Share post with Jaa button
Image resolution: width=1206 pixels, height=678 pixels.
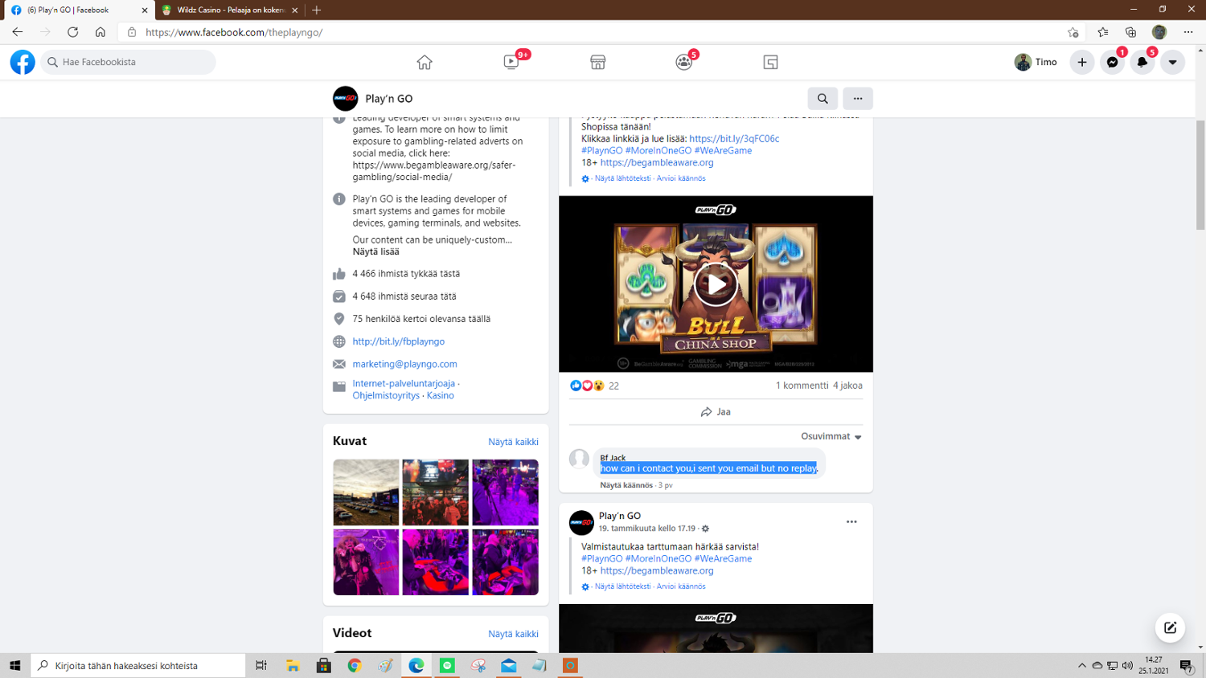pyautogui.click(x=716, y=411)
